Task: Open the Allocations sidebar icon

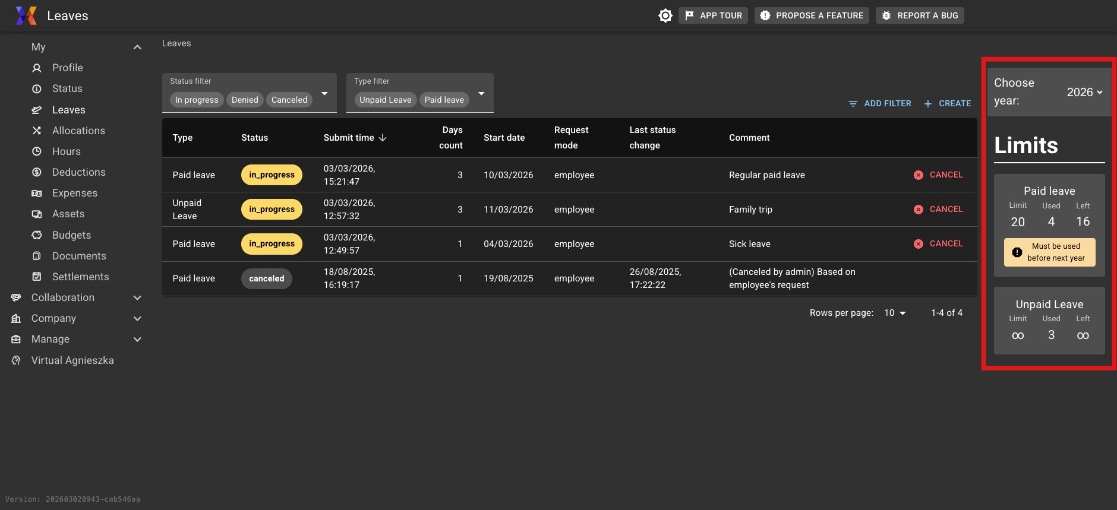Action: (x=37, y=131)
